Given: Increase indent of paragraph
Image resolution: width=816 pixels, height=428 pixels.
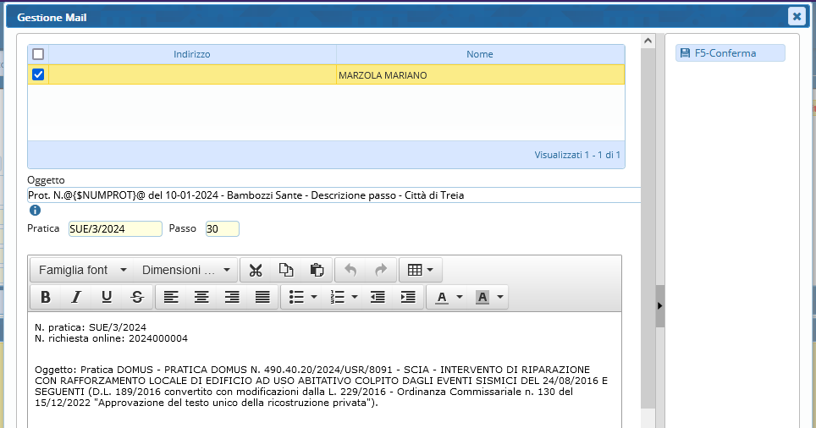Looking at the screenshot, I should 408,297.
